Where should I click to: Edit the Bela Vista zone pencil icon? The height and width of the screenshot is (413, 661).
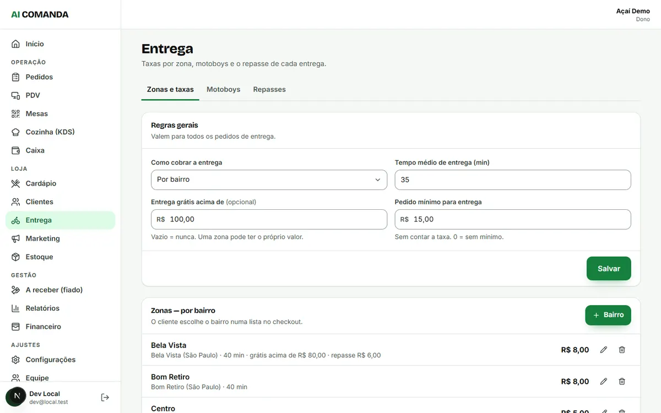click(604, 350)
